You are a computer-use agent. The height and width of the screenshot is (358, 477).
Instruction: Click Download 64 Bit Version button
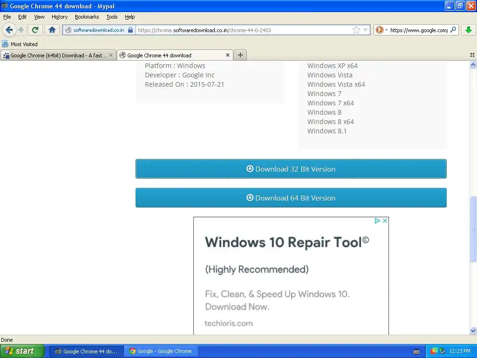[291, 198]
